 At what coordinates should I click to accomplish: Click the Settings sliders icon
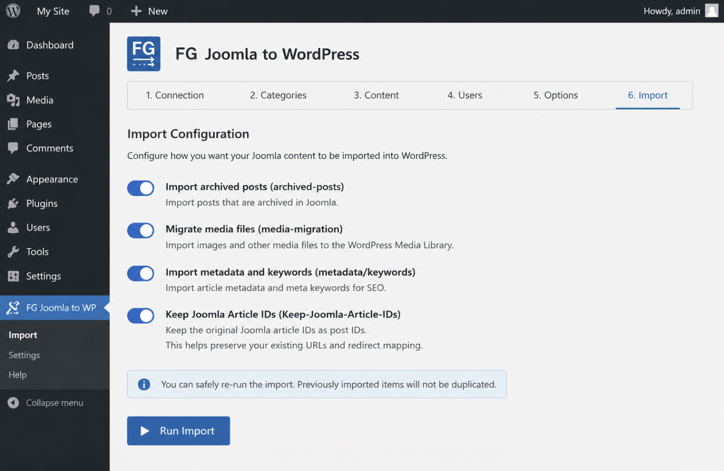tap(13, 276)
